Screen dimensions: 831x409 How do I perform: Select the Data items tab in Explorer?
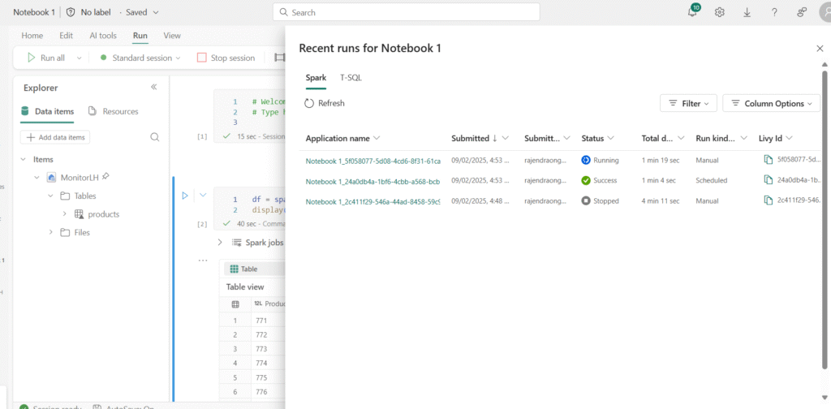click(47, 111)
